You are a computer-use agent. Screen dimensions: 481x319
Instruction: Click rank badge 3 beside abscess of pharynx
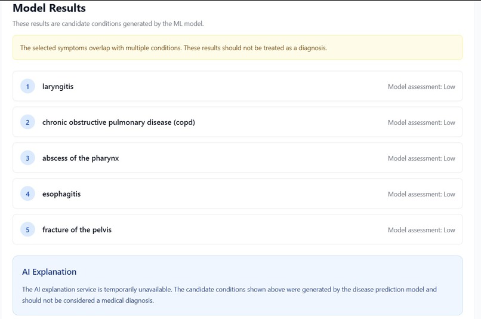coord(27,158)
